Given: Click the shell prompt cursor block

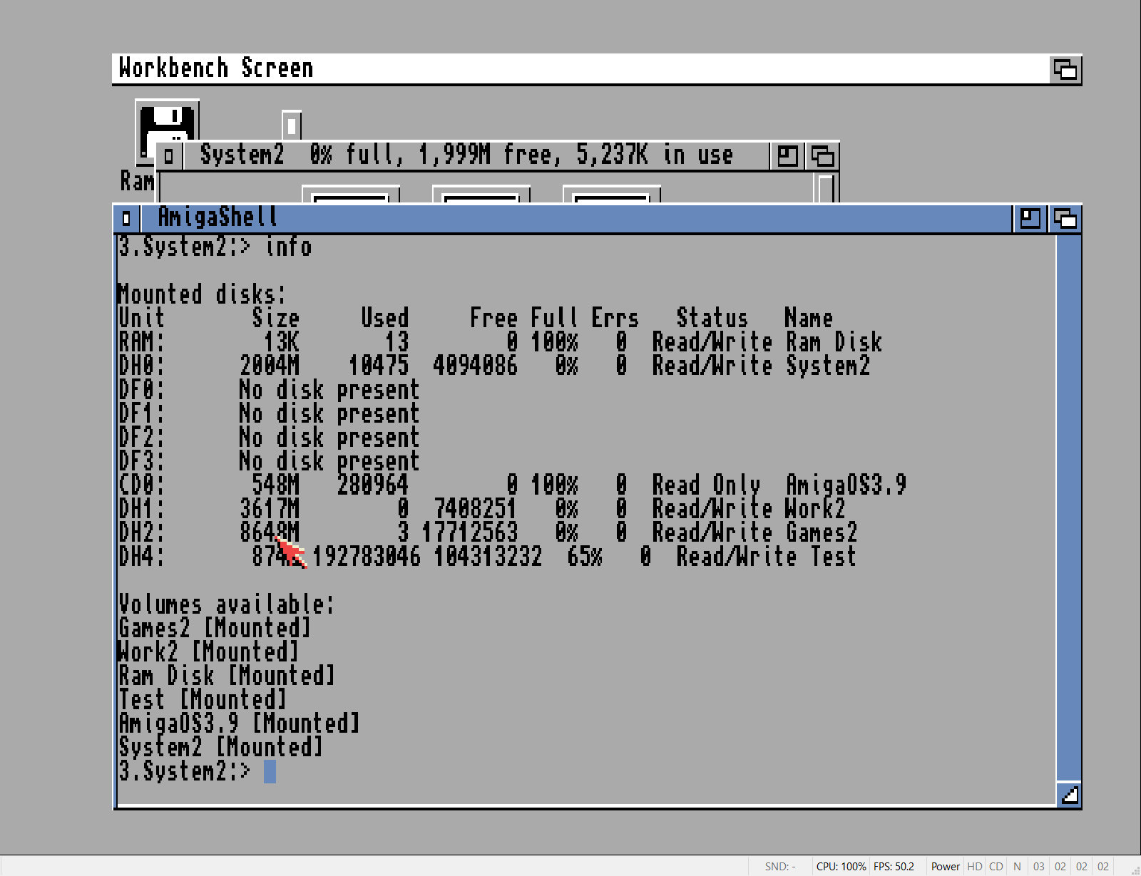Looking at the screenshot, I should 270,771.
